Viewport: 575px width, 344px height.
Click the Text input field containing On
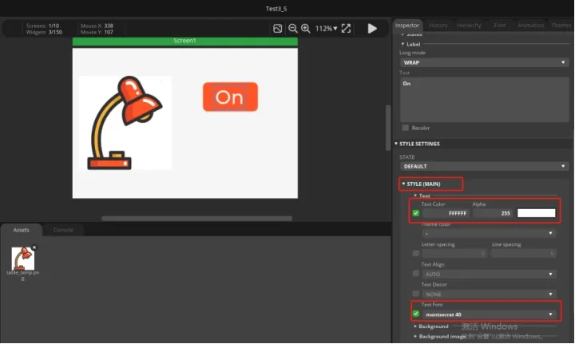(484, 98)
